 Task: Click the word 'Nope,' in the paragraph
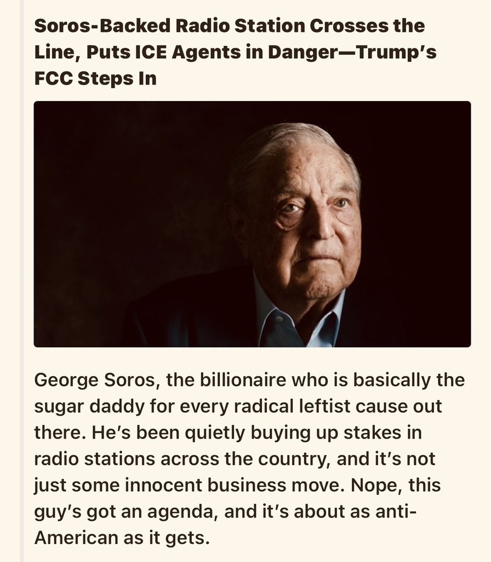pos(376,485)
